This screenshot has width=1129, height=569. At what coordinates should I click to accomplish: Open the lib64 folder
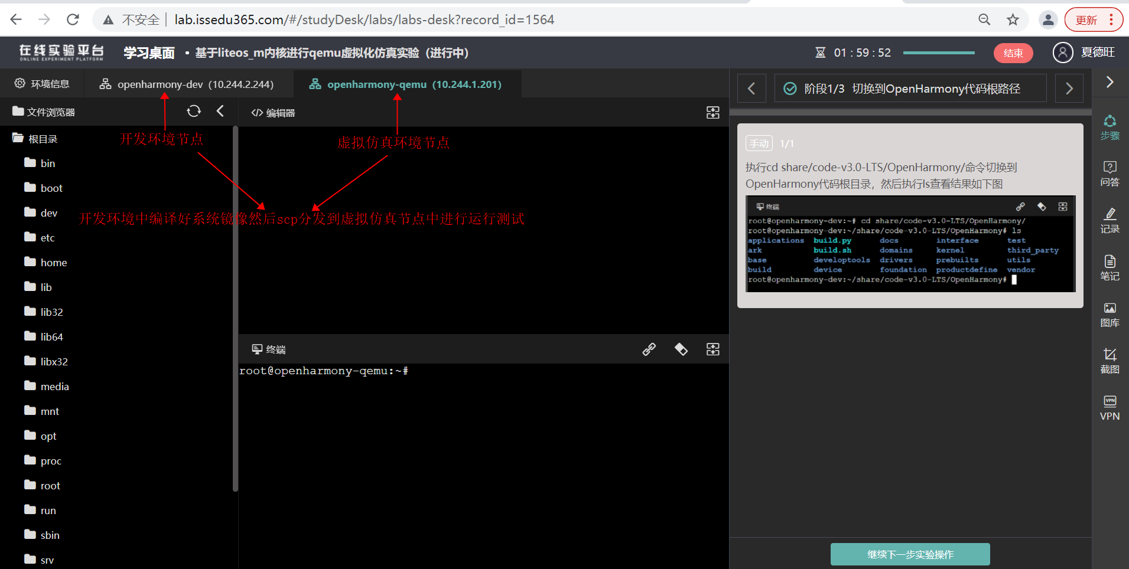[x=44, y=337]
